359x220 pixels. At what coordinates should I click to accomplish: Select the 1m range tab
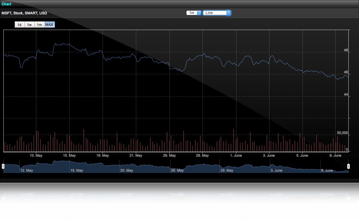coord(39,24)
